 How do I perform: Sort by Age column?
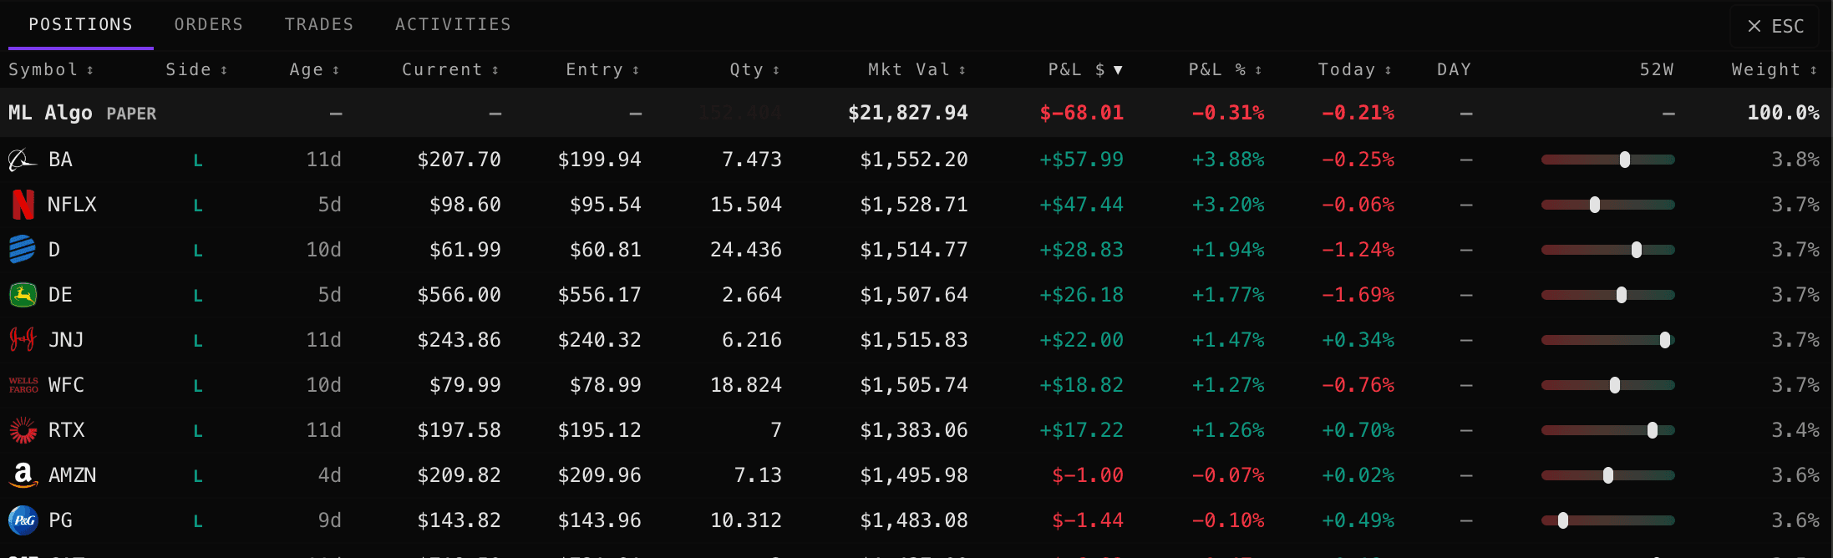click(314, 69)
